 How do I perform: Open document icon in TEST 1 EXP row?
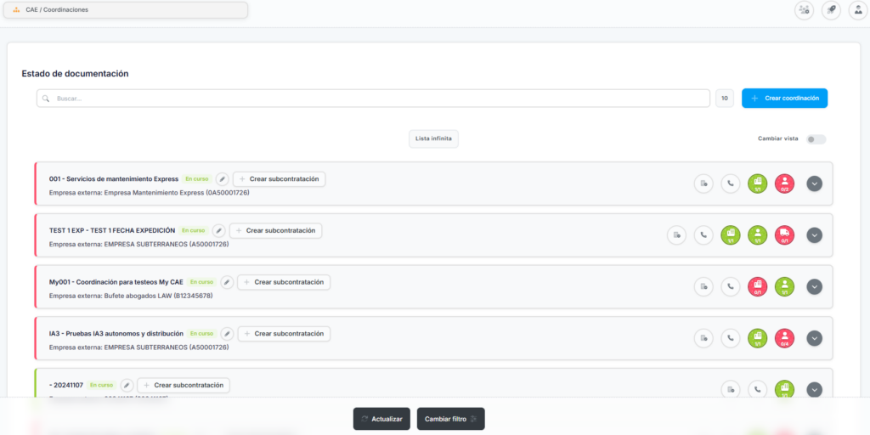point(676,235)
